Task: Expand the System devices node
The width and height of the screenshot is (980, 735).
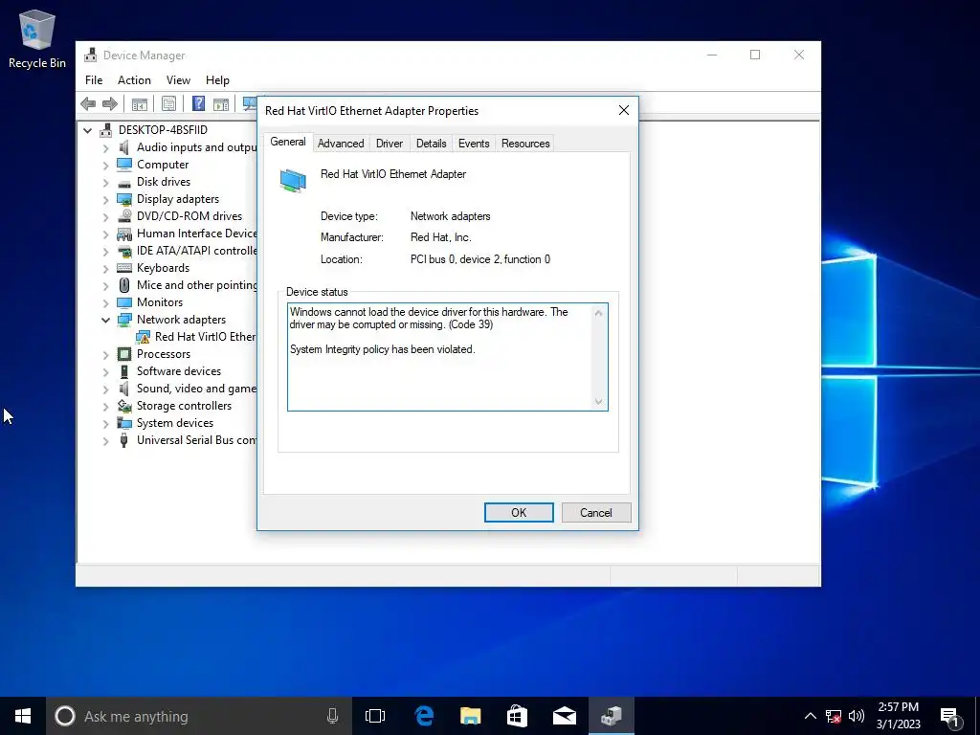Action: point(105,424)
